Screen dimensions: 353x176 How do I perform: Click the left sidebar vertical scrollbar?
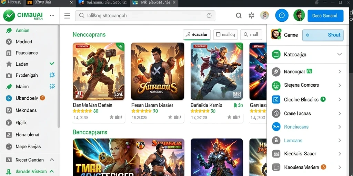(59, 76)
